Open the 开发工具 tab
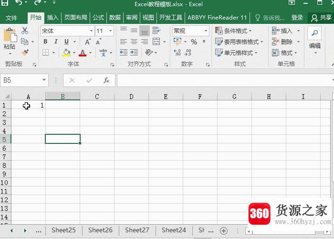This screenshot has width=334, height=239. click(171, 18)
